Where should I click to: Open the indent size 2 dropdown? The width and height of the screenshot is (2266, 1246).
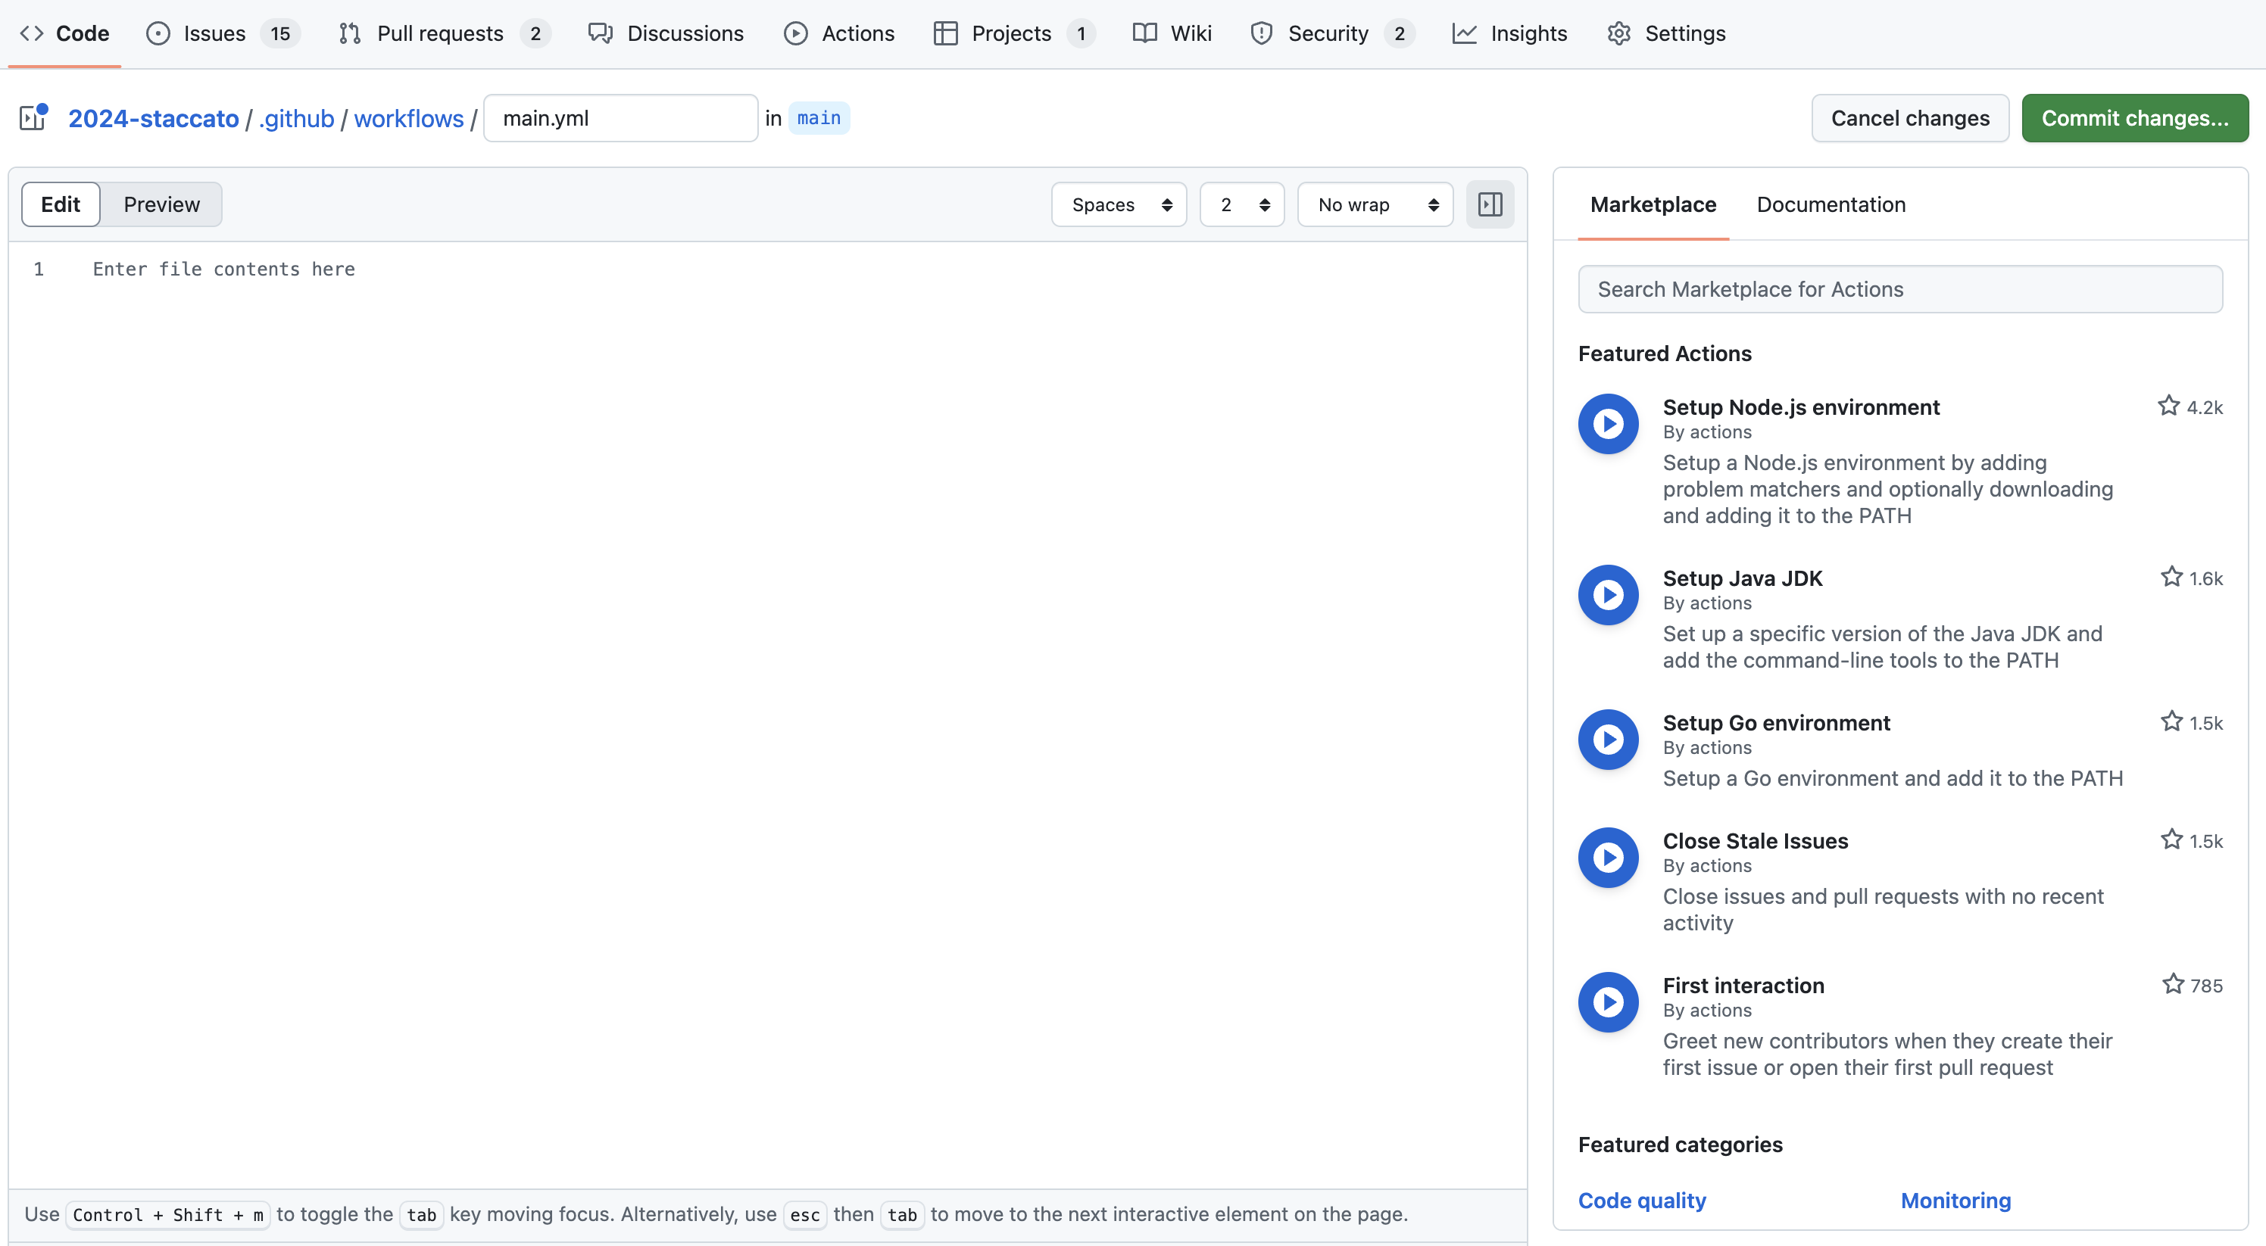pyautogui.click(x=1241, y=205)
